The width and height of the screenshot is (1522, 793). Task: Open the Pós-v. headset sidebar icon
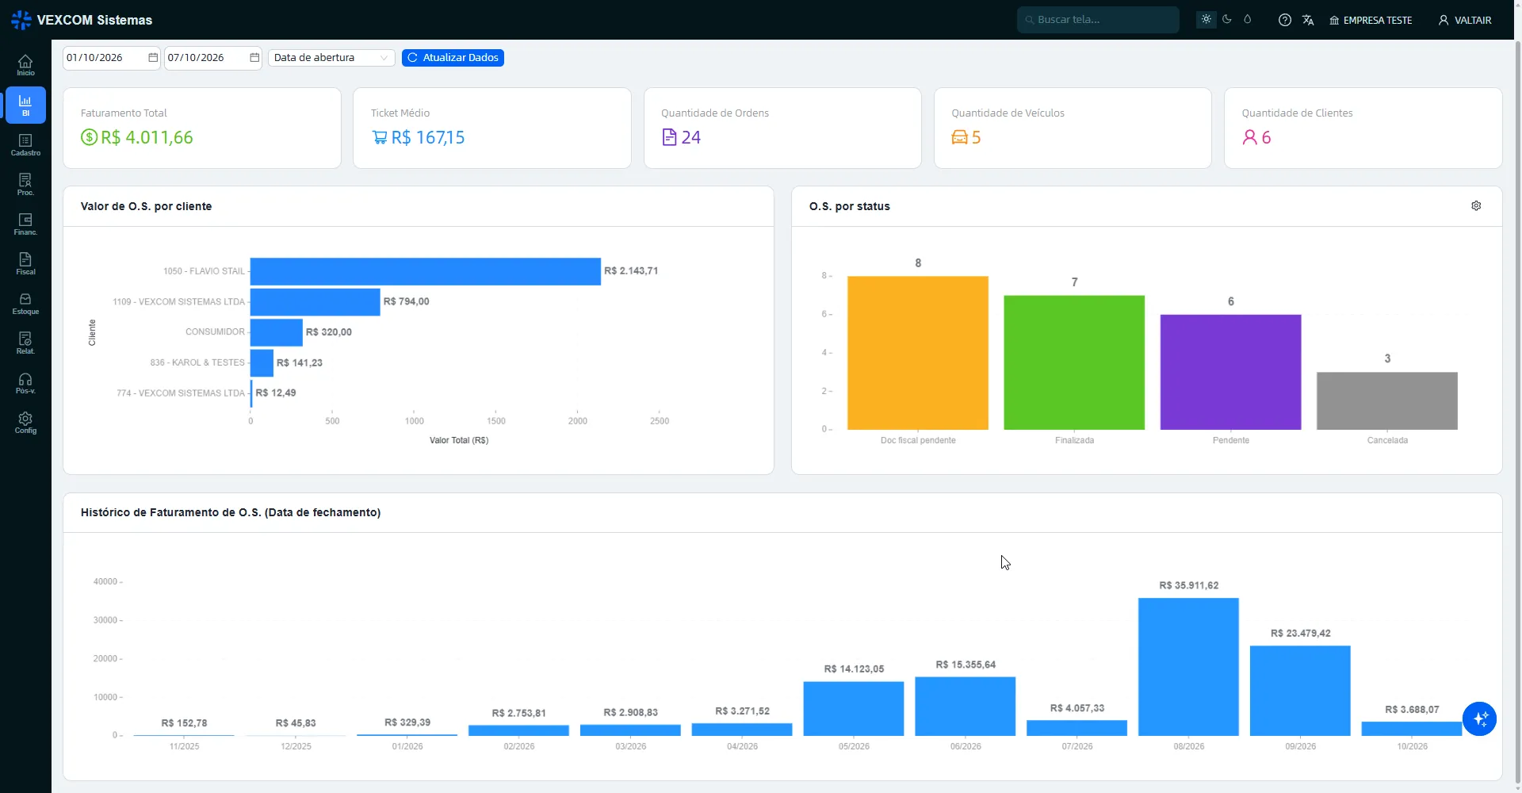pyautogui.click(x=25, y=382)
